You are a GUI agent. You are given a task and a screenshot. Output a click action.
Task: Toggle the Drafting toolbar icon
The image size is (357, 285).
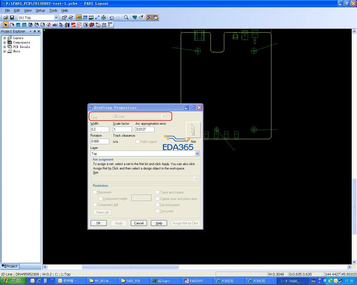tap(79, 18)
